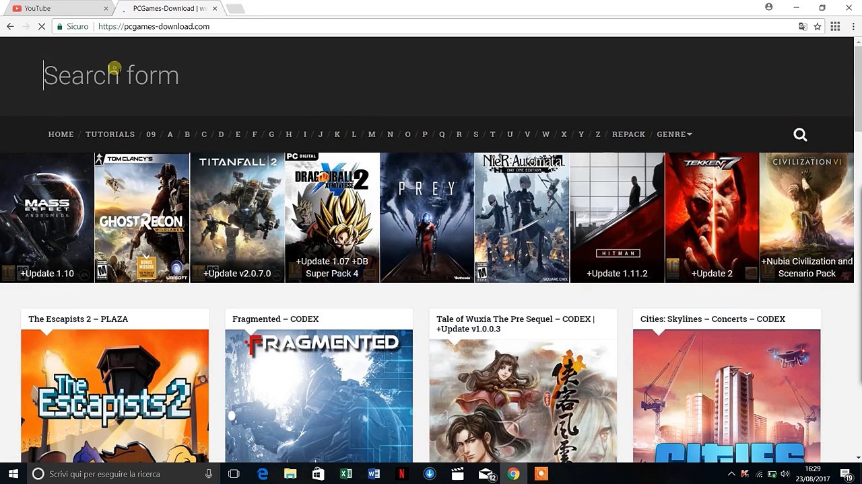Launch Word from the taskbar
This screenshot has width=862, height=484.
[x=374, y=474]
